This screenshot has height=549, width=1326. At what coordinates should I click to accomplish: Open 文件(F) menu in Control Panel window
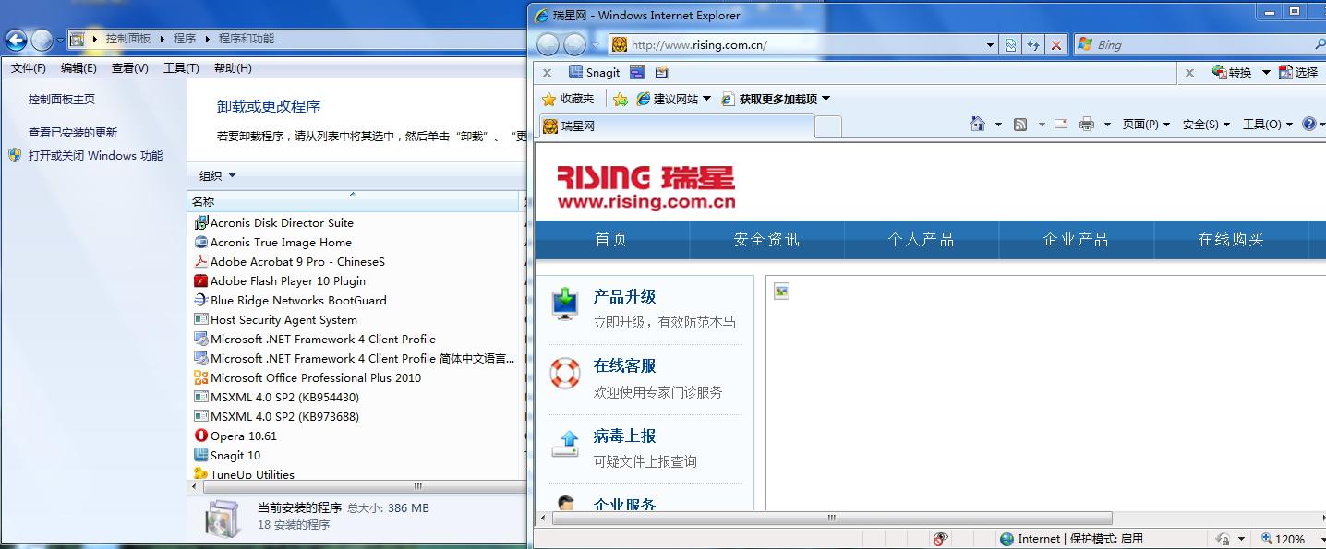pos(29,68)
